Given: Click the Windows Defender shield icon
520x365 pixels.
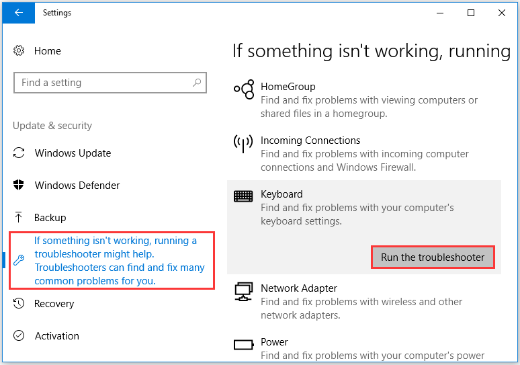Looking at the screenshot, I should (19, 185).
